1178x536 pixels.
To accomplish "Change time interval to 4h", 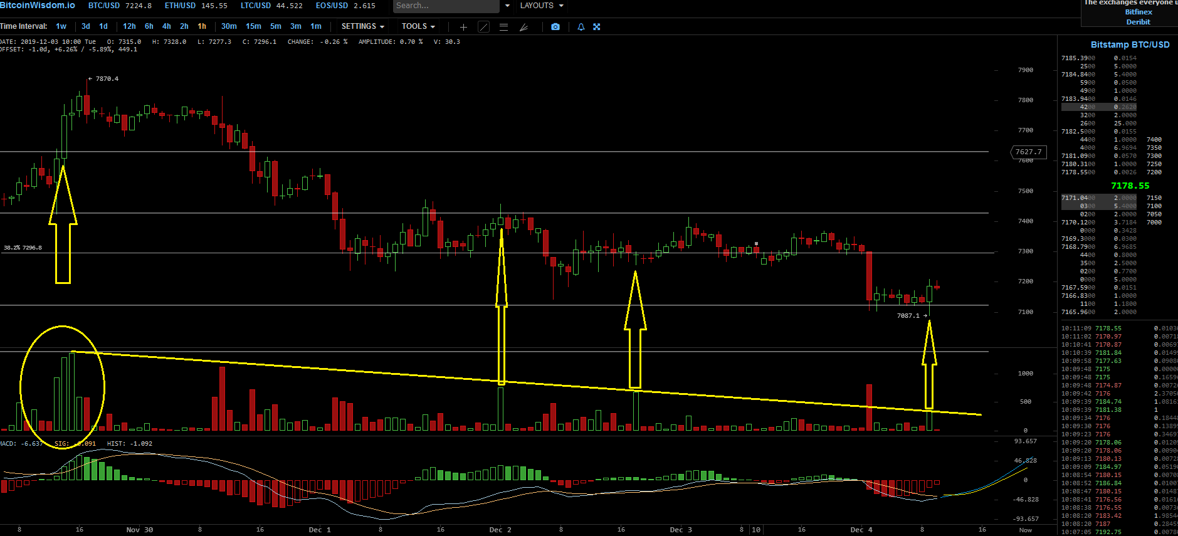I will 167,26.
